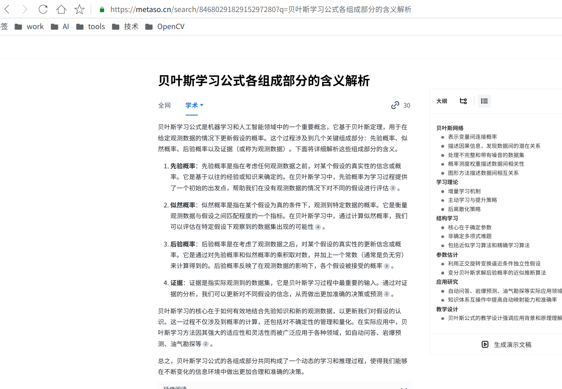Image resolution: width=562 pixels, height=389 pixels.
Task: Select outline item 主动学习与提升策略
Action: [x=472, y=200]
